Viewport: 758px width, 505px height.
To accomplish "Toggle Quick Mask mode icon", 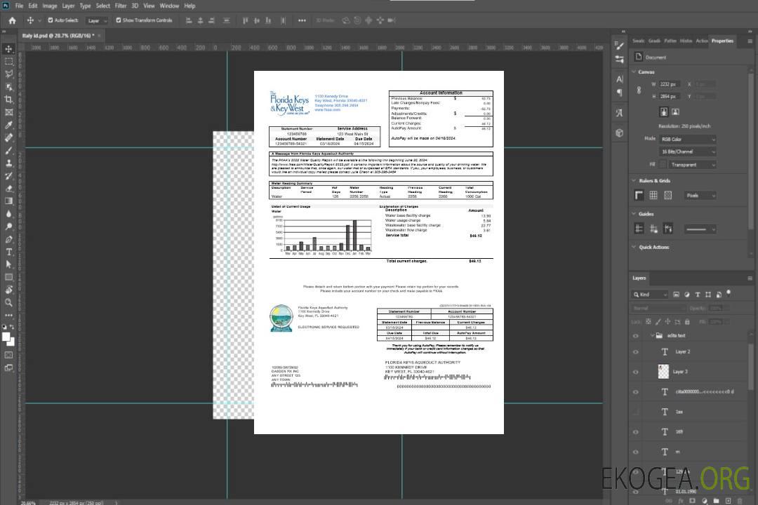I will point(8,355).
